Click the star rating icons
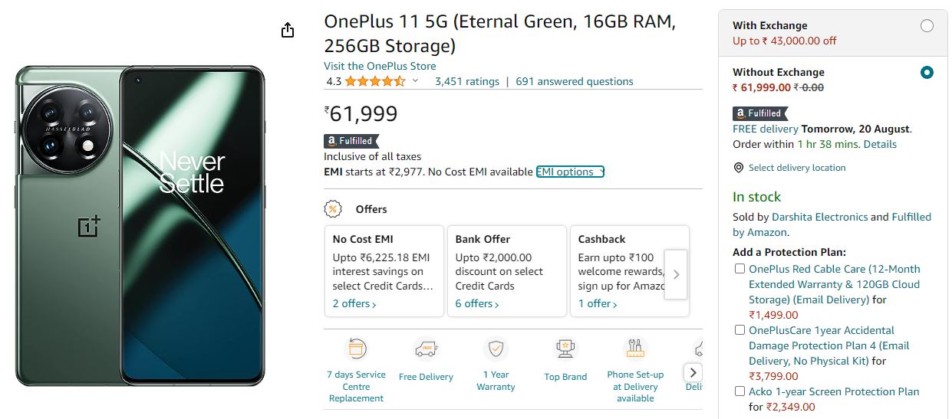952x419 pixels. click(374, 81)
